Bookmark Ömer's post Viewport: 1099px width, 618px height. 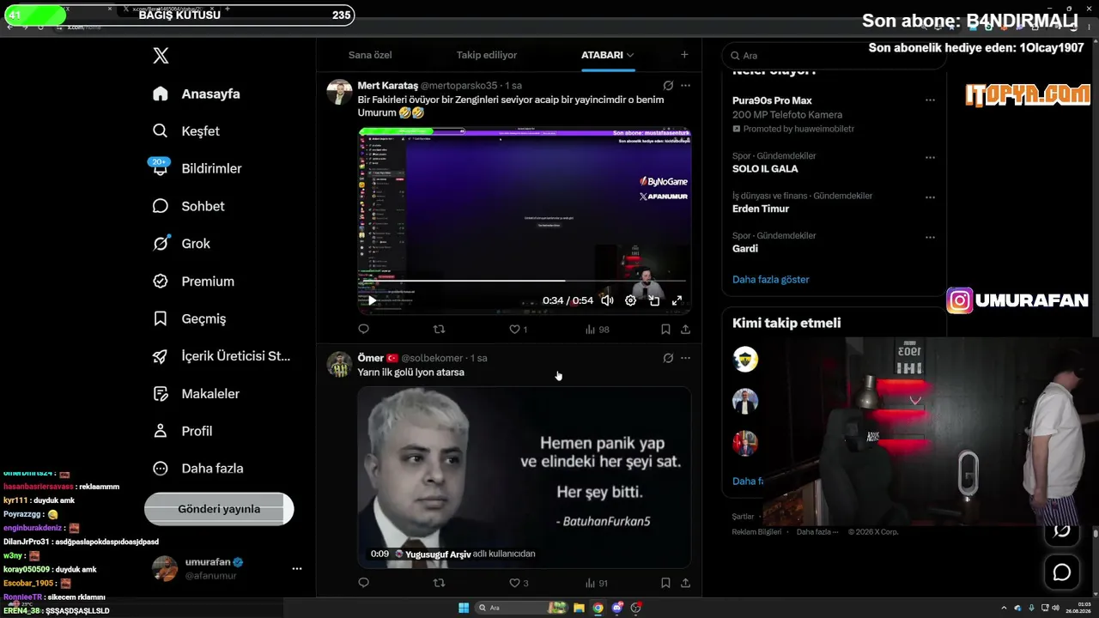coord(665,583)
